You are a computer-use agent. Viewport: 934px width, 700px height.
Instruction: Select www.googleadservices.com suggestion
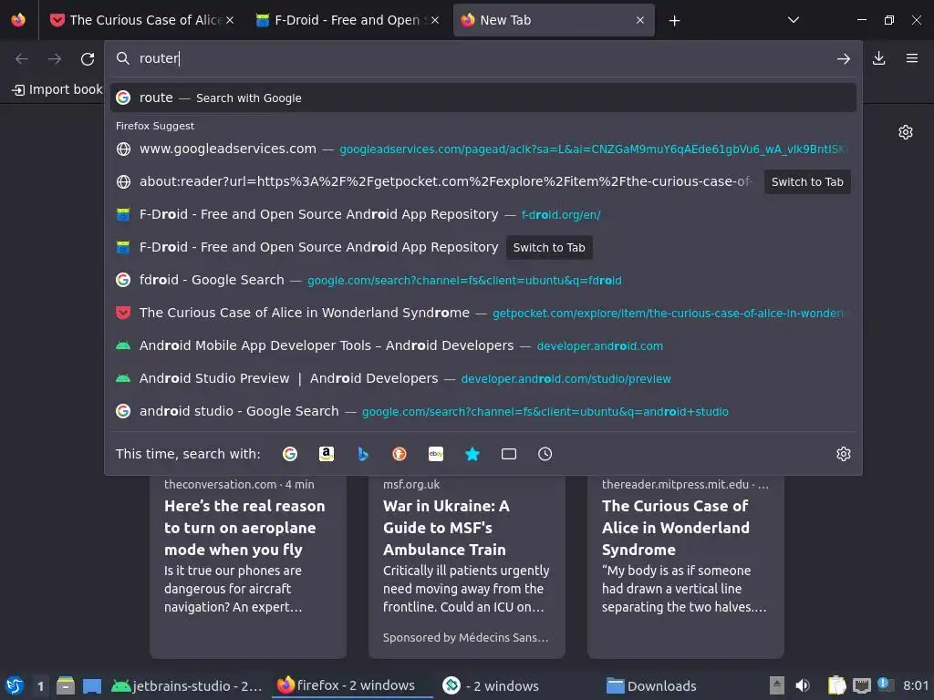pyautogui.click(x=483, y=149)
